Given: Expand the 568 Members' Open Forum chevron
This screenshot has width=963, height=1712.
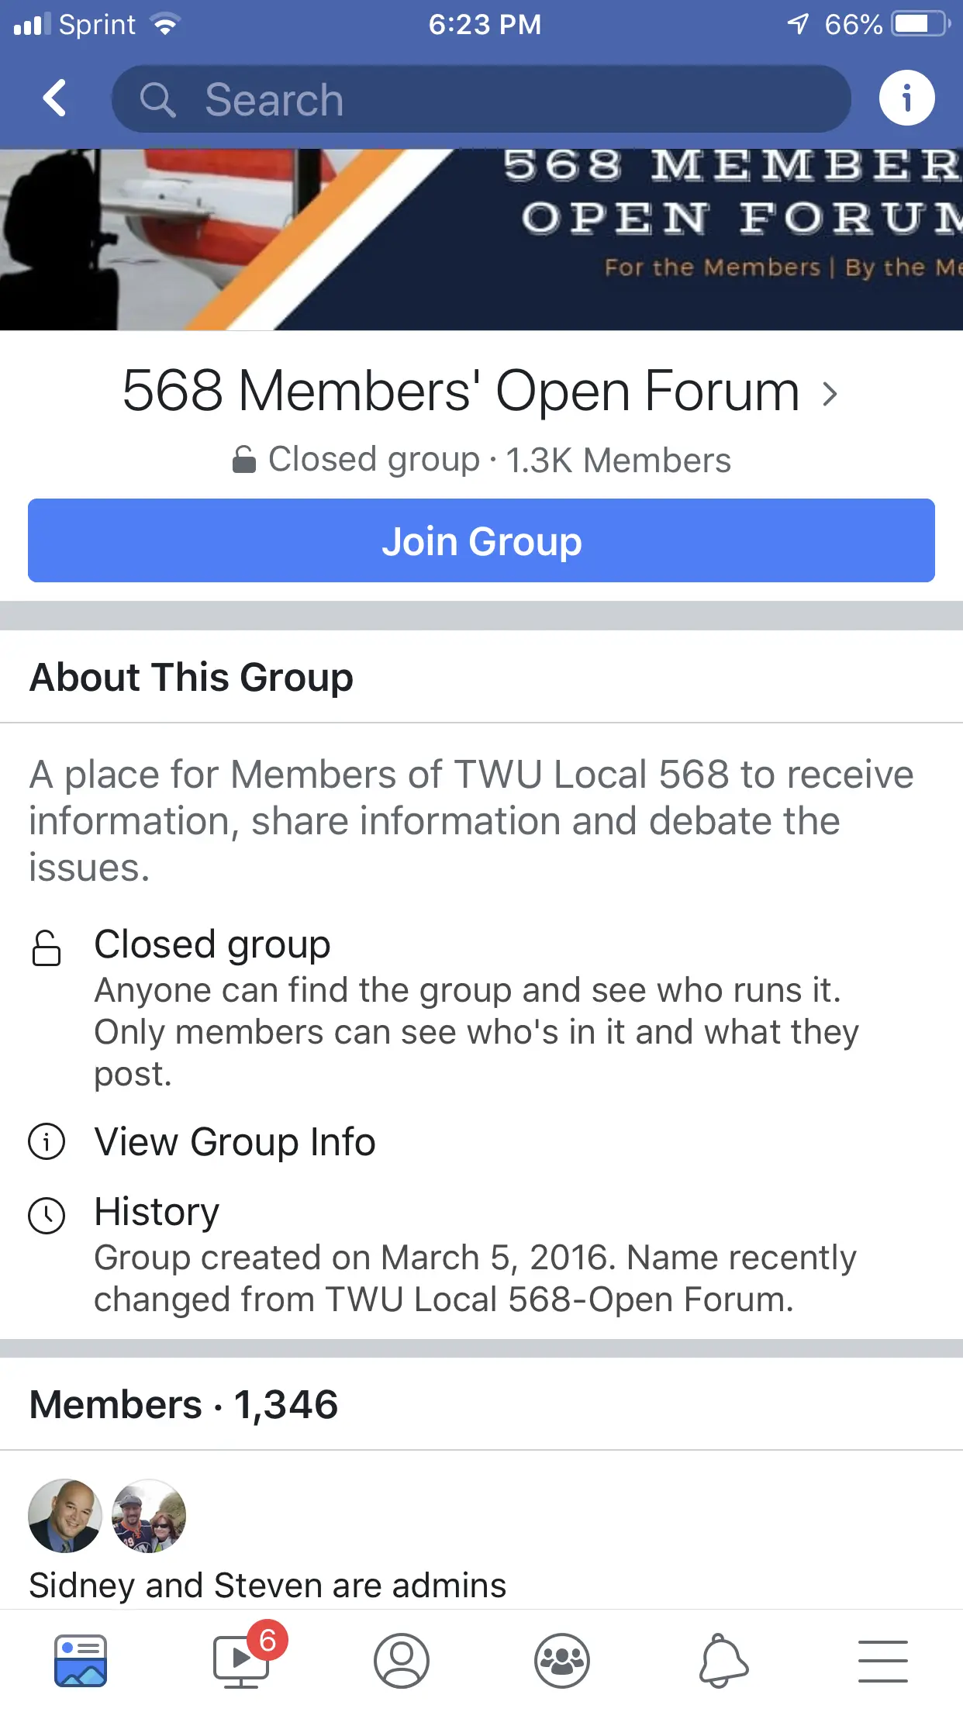Looking at the screenshot, I should (830, 394).
